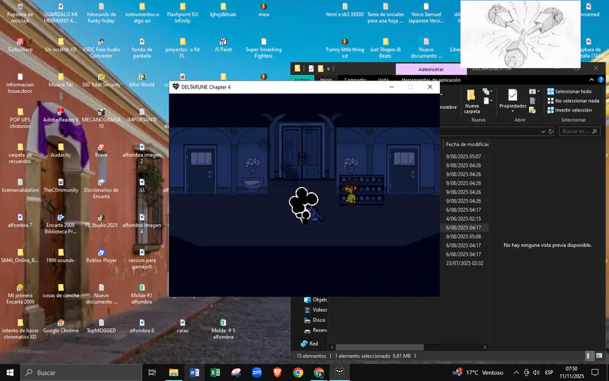609x381 pixels.
Task: Click the horizontal scrollbar right arrow
Action: [484, 347]
